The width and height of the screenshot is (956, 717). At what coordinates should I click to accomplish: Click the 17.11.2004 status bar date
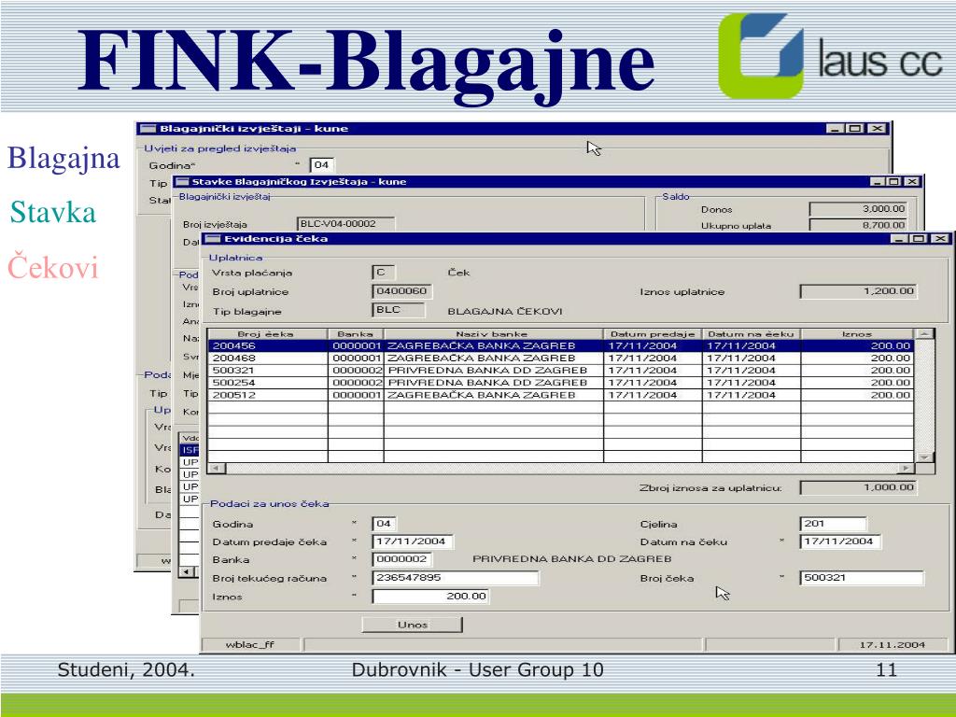pyautogui.click(x=892, y=644)
